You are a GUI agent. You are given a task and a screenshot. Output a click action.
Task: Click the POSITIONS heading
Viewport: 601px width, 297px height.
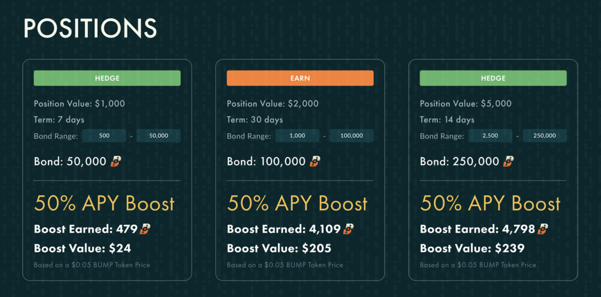pyautogui.click(x=90, y=28)
